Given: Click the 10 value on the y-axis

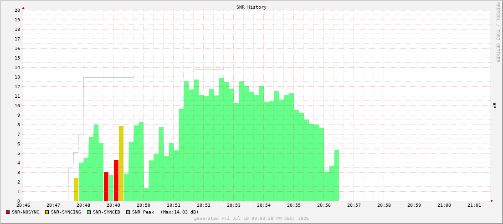Looking at the screenshot, I should pos(18,105).
